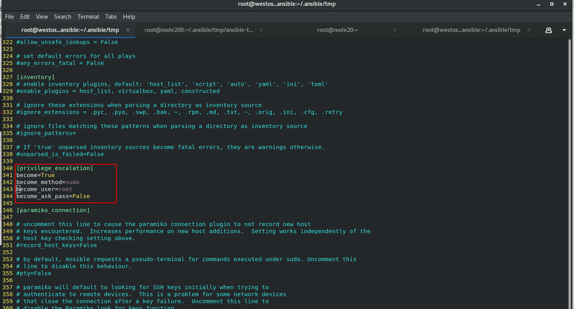Click the new tab icon
Screen dimensions: 574x309
[x=548, y=30]
